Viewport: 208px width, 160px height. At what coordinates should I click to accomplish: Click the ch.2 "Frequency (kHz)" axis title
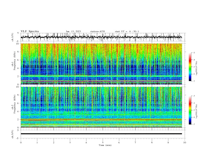15,104
